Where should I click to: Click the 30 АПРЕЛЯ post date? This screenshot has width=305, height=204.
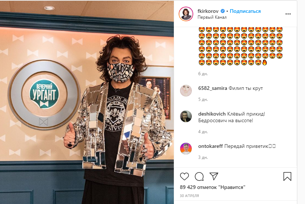(x=189, y=196)
